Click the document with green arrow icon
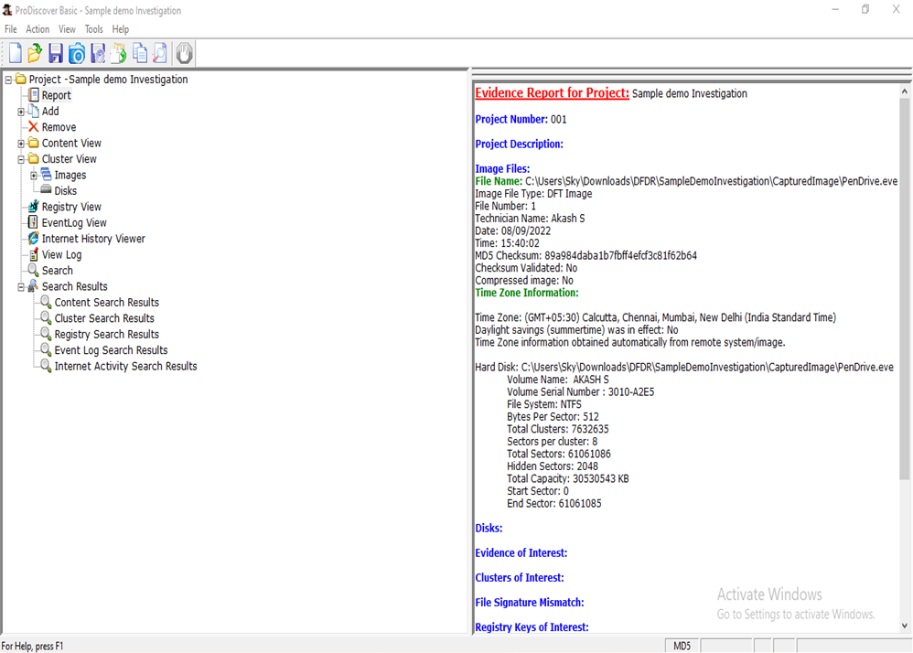 (x=119, y=53)
